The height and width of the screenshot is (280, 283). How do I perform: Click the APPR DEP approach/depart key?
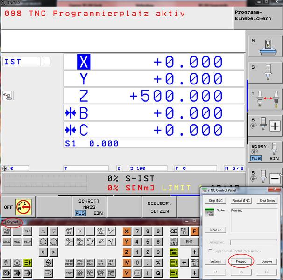tap(69, 231)
